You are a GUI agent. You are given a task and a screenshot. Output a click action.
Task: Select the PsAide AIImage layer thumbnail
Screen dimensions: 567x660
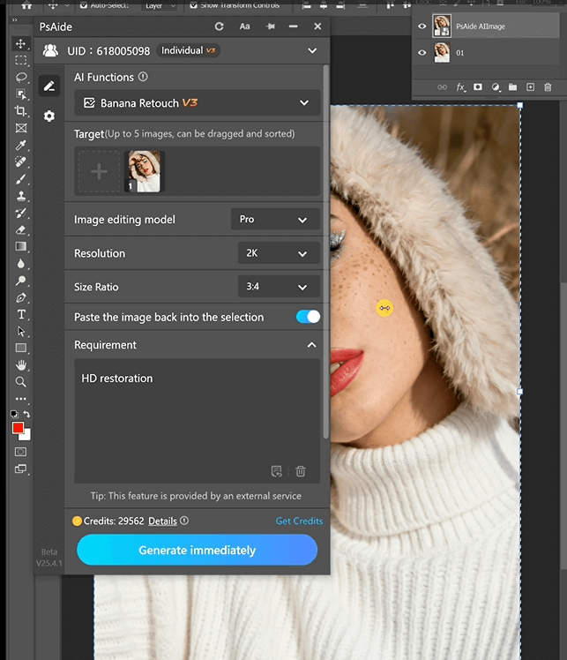pos(442,26)
